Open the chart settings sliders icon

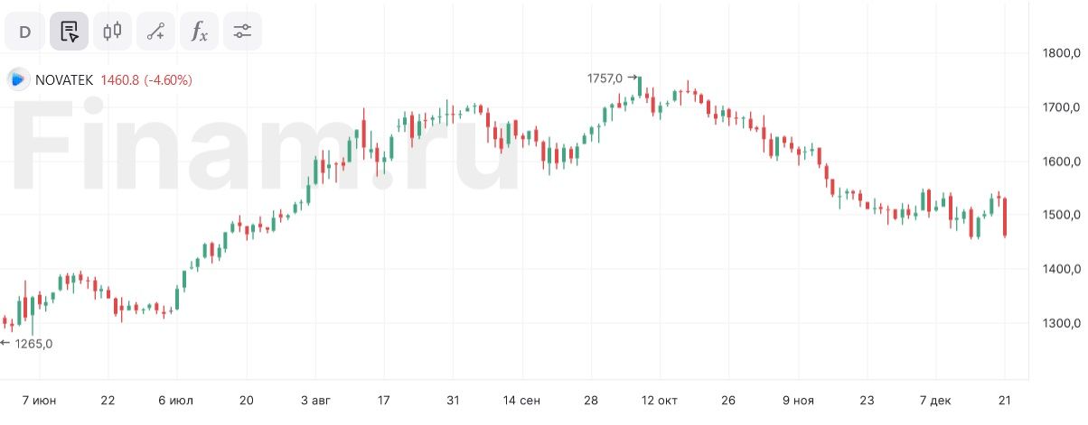pos(242,32)
